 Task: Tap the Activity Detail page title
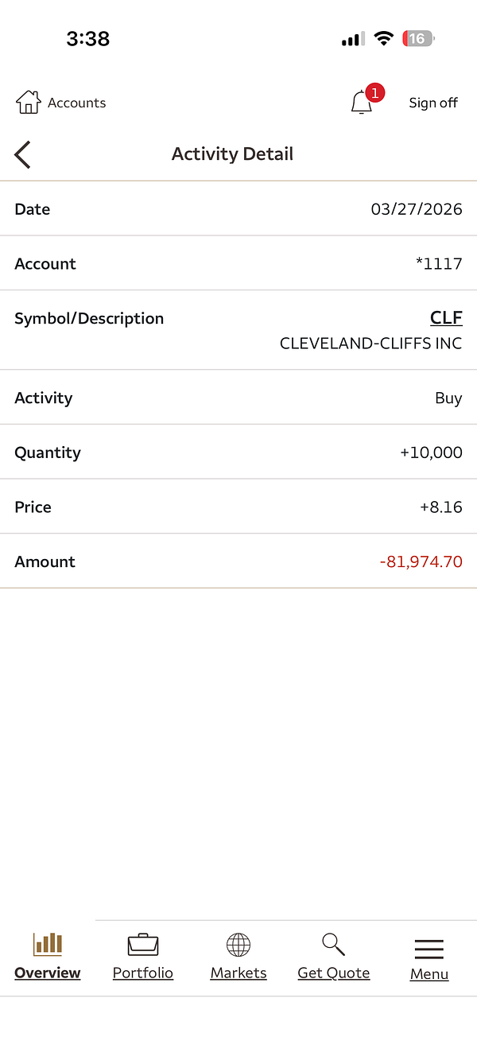[232, 154]
